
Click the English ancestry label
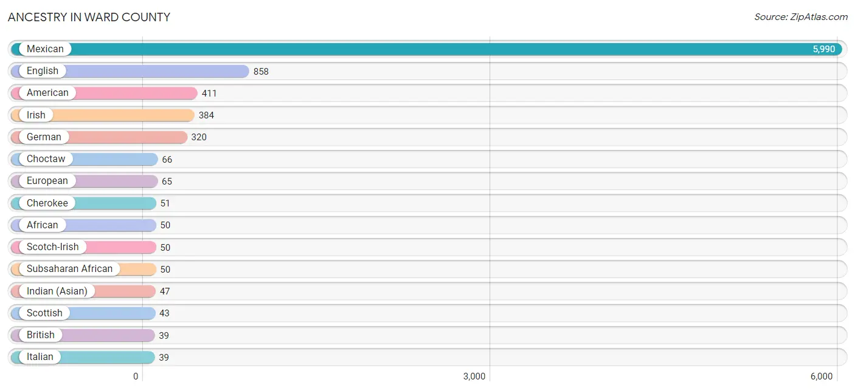(43, 71)
